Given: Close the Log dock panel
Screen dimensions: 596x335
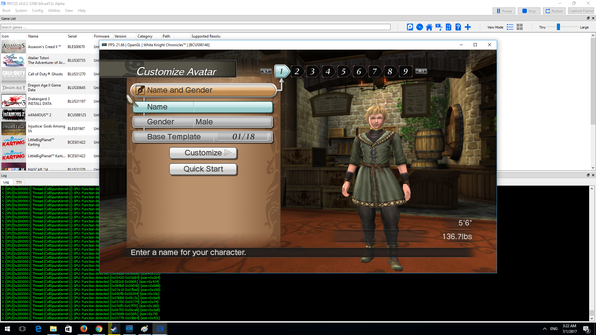Looking at the screenshot, I should point(593,175).
